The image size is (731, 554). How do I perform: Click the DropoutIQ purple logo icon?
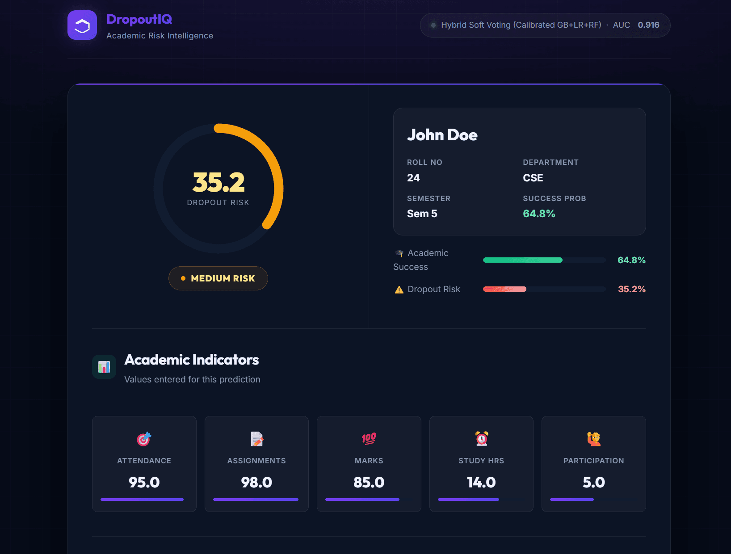point(82,25)
